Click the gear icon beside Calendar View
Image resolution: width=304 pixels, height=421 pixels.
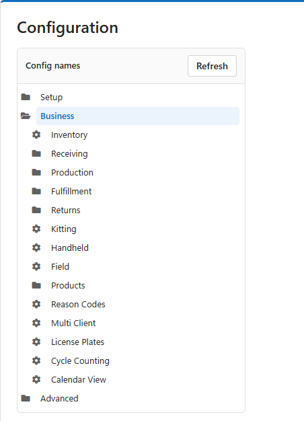point(36,379)
